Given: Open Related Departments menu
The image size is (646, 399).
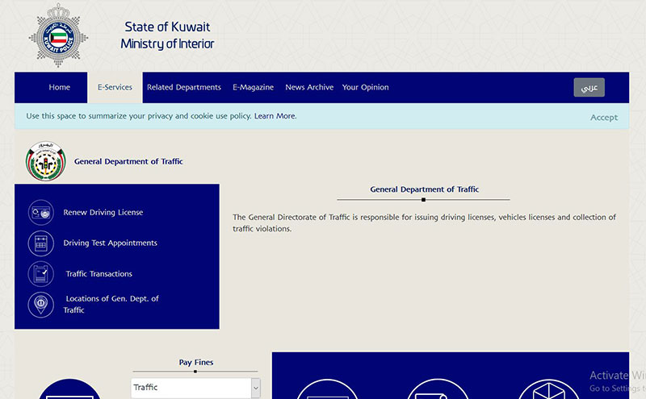Looking at the screenshot, I should [x=184, y=87].
